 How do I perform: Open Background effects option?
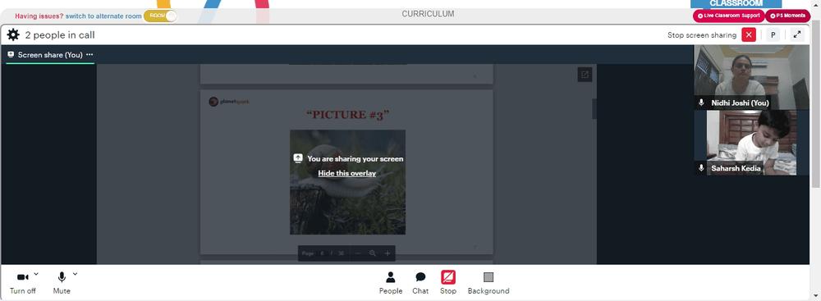point(488,283)
